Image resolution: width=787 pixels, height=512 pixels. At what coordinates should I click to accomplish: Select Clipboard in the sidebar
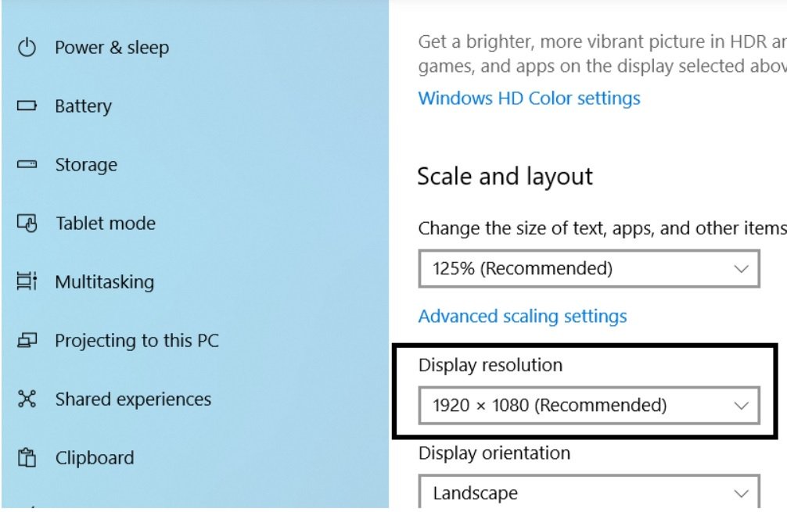(x=94, y=458)
